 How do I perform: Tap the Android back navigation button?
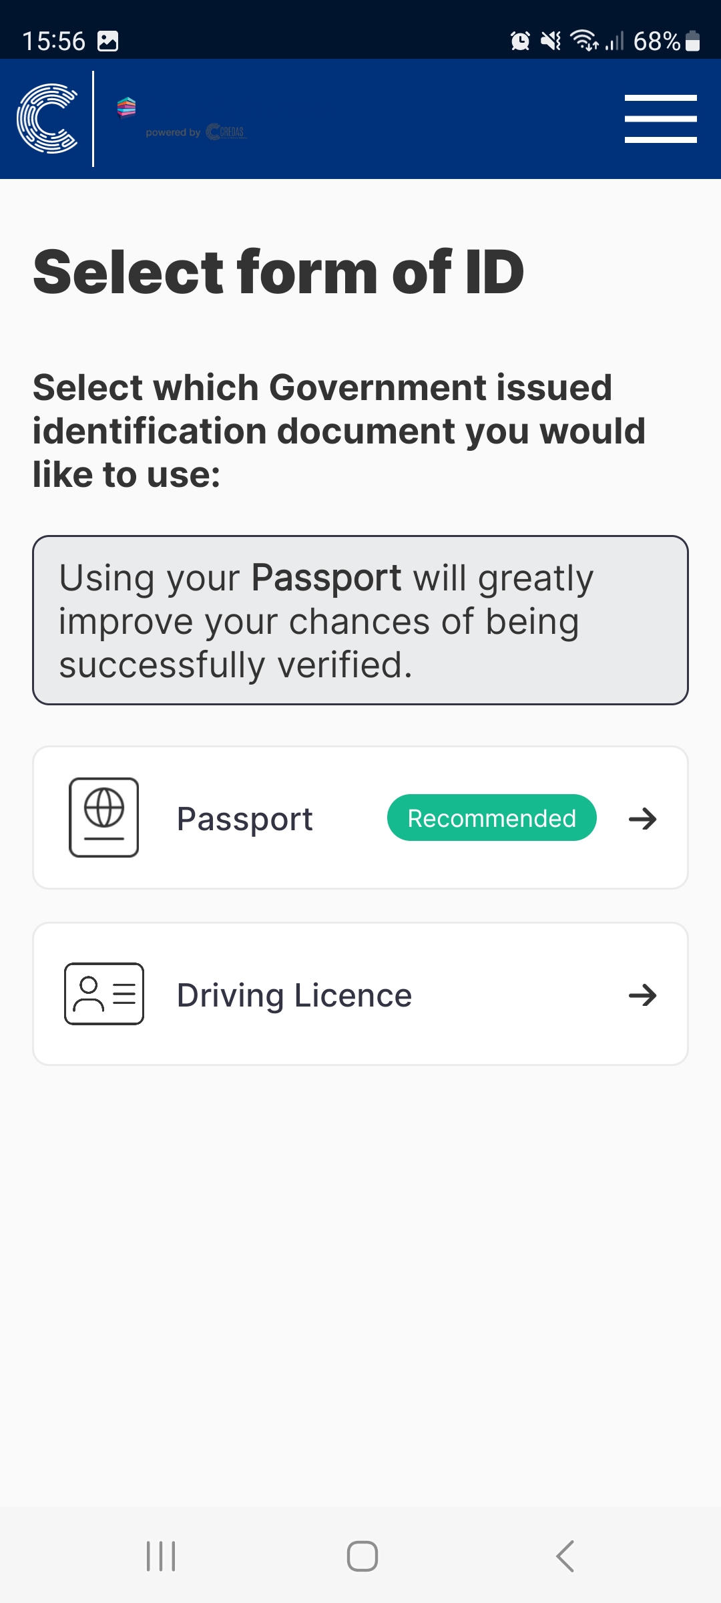[x=565, y=1556]
